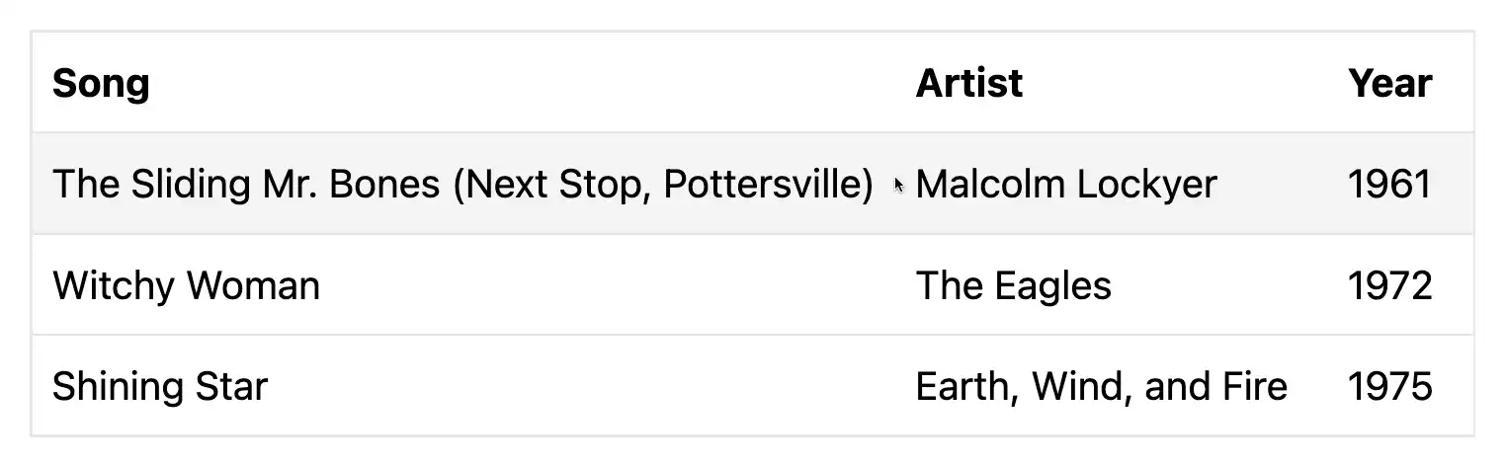Screen dimensions: 1506x465
Task: Select the 1961 year cell
Action: (x=1388, y=184)
